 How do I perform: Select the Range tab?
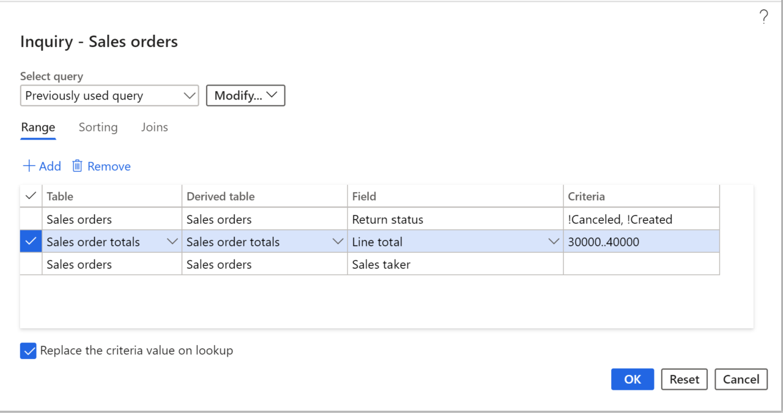(x=38, y=127)
